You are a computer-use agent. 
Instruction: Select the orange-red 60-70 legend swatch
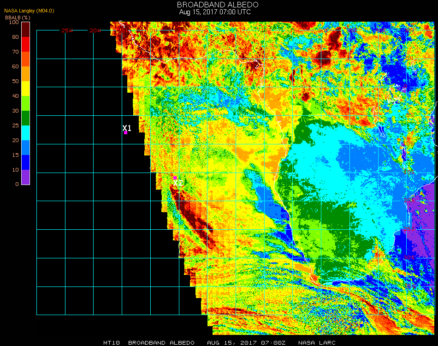click(x=26, y=59)
